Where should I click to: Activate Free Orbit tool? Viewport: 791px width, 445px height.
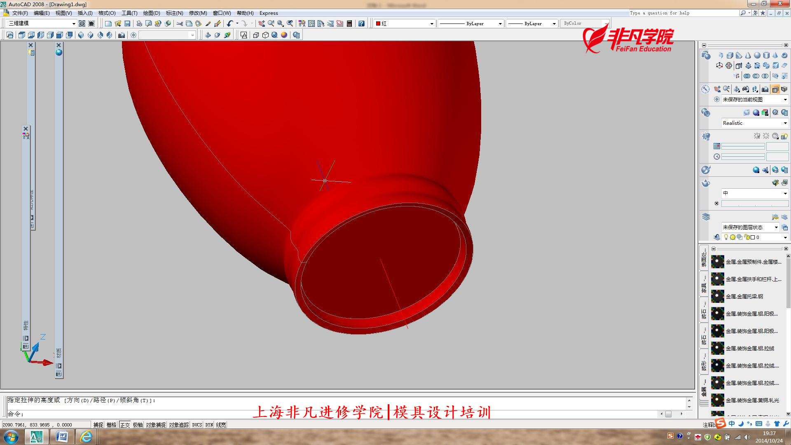[x=217, y=35]
